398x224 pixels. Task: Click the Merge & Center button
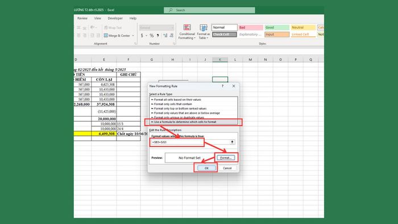tap(117, 35)
